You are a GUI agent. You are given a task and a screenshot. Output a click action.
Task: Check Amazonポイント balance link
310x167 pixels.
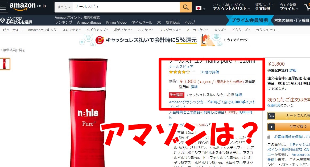(x=77, y=17)
